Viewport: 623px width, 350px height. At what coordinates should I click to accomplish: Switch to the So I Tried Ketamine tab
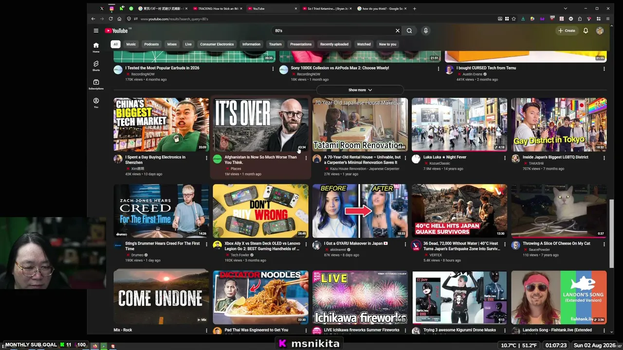(326, 8)
